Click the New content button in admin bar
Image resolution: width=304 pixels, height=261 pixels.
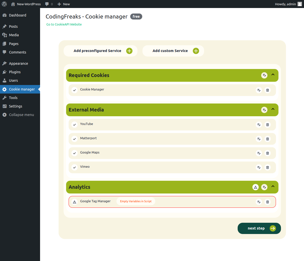64,4
